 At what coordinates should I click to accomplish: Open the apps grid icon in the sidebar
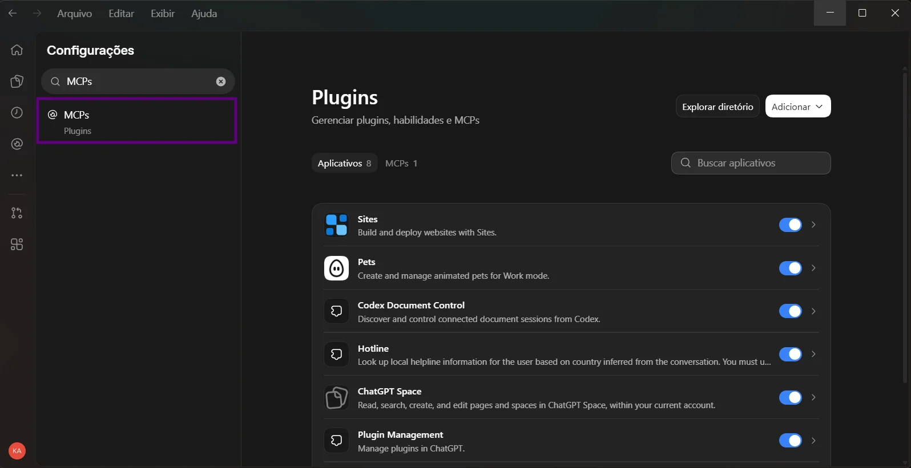pos(17,244)
